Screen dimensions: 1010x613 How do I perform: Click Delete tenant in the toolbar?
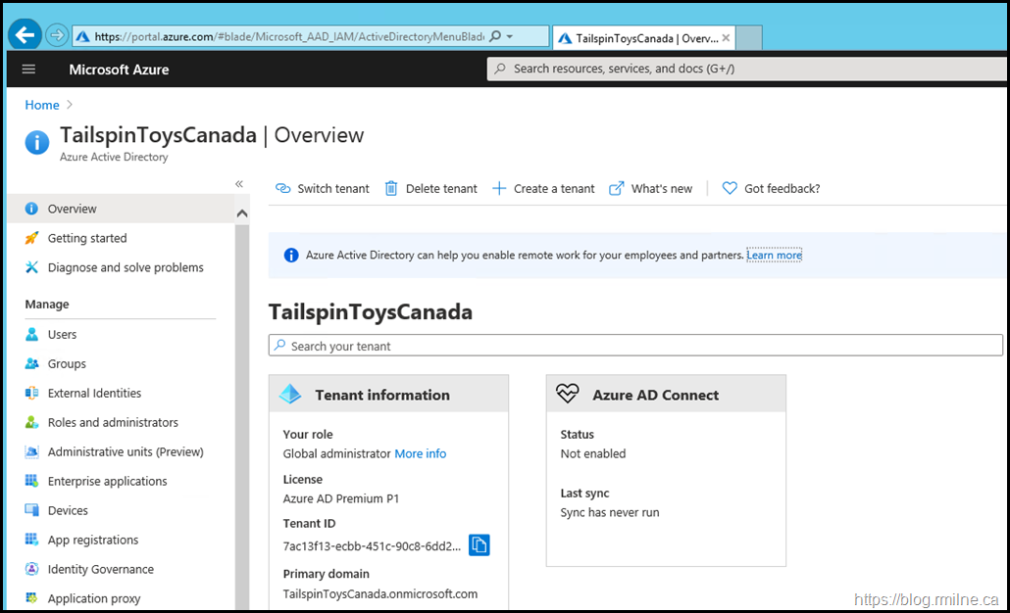point(430,189)
